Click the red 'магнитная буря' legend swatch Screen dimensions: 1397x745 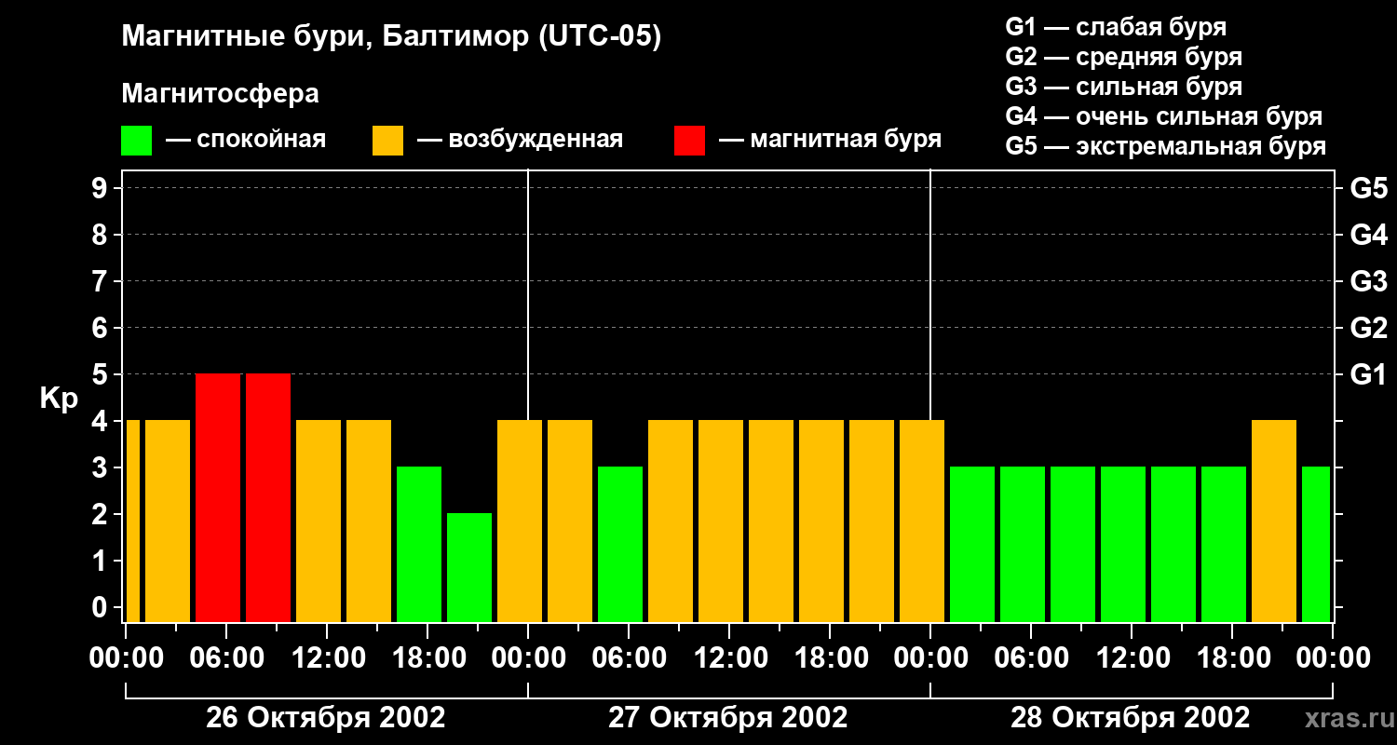coord(689,141)
